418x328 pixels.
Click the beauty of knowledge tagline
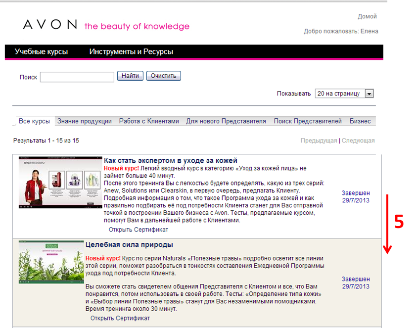pos(137,26)
